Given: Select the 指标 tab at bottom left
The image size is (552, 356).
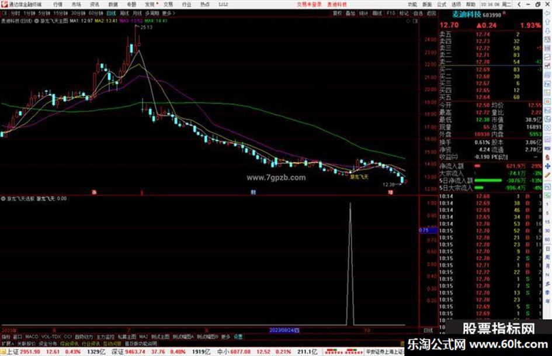Looking at the screenshot, I should click(x=6, y=337).
